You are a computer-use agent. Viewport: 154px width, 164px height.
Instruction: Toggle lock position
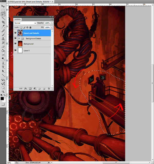27,27
